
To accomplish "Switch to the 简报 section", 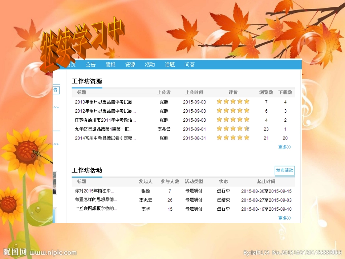I will 110,64.
